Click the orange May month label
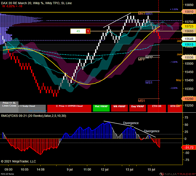This screenshot has height=176, width=196. click(x=178, y=80)
